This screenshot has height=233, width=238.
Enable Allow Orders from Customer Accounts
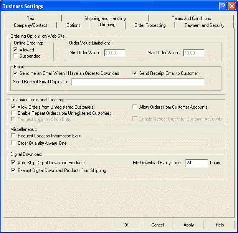point(135,107)
